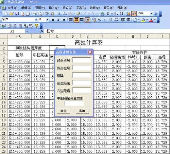Open the Chart Wizard icon
This screenshot has width=170, height=154.
(128, 14)
